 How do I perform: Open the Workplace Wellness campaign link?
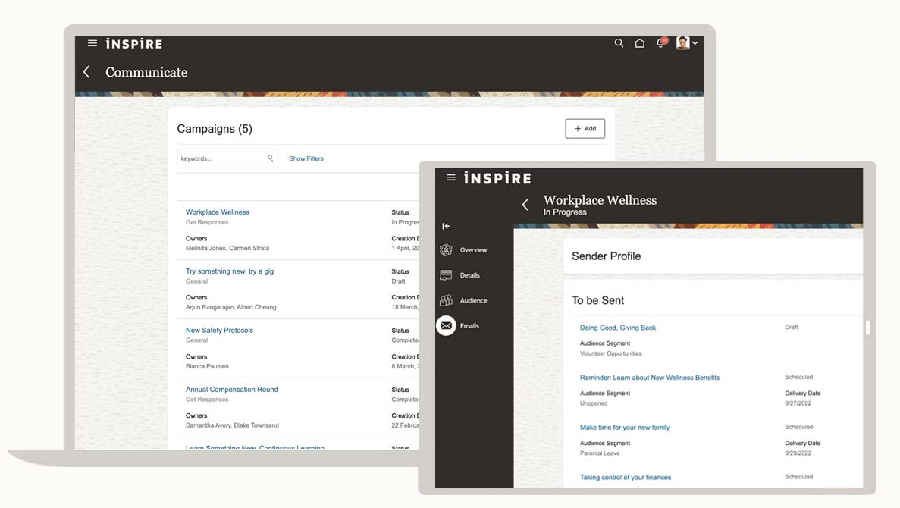[218, 212]
